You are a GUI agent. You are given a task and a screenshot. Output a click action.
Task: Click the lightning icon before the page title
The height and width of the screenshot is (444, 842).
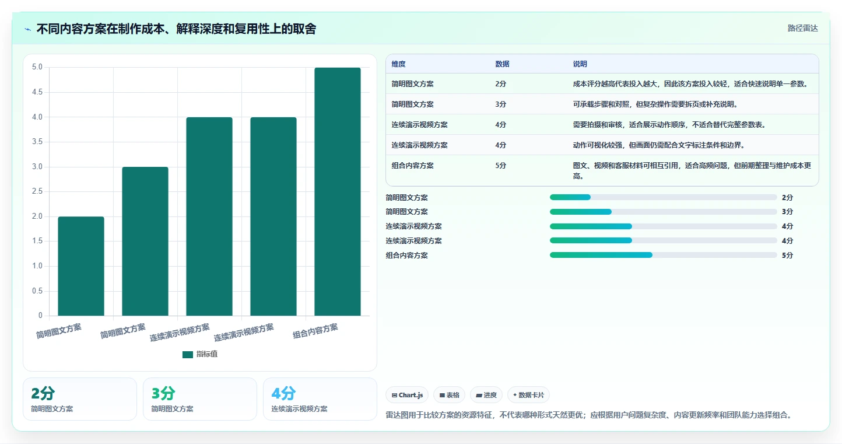(28, 29)
